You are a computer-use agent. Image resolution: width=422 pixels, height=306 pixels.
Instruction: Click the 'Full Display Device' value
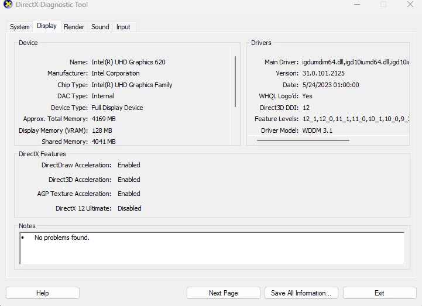click(x=117, y=108)
